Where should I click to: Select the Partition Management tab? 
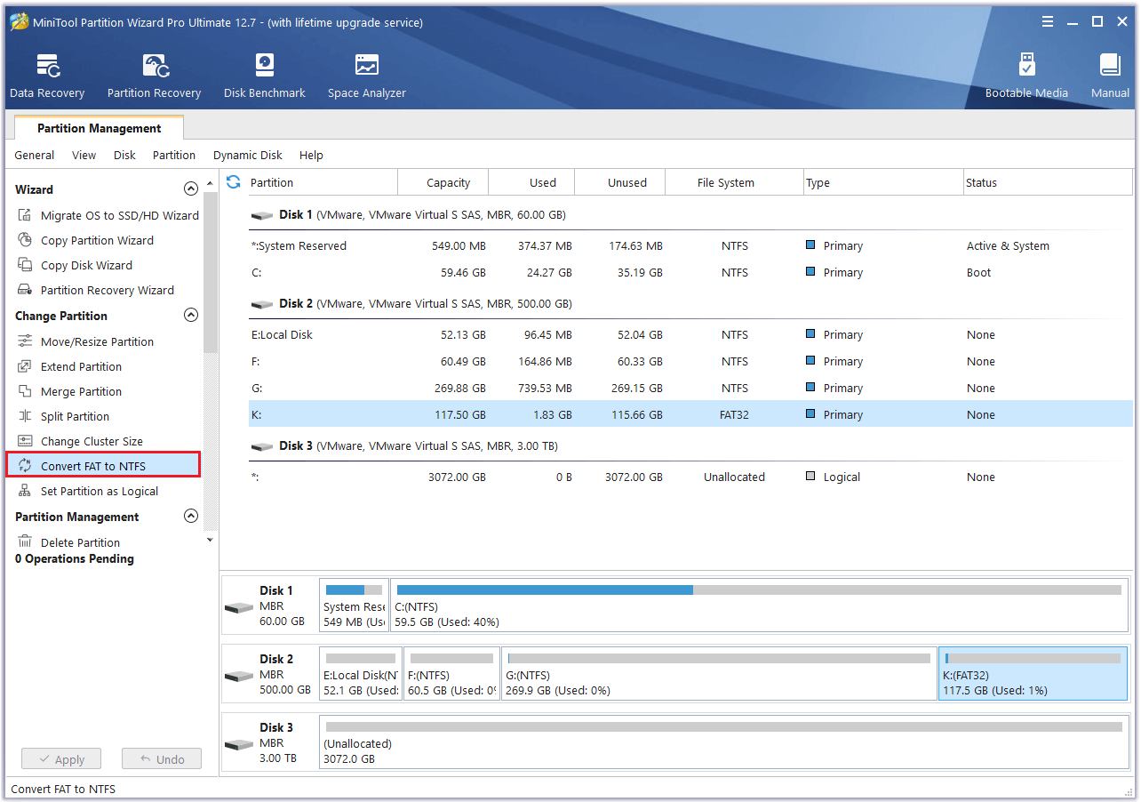[x=100, y=128]
